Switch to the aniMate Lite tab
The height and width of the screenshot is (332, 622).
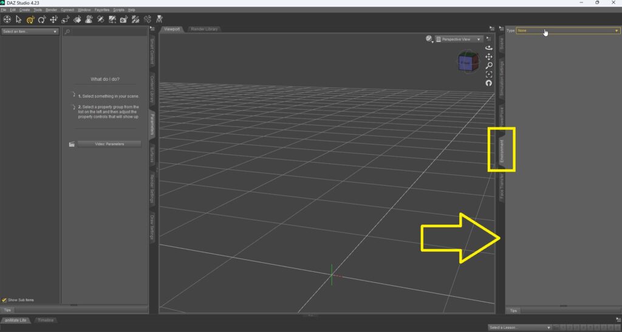(x=16, y=320)
